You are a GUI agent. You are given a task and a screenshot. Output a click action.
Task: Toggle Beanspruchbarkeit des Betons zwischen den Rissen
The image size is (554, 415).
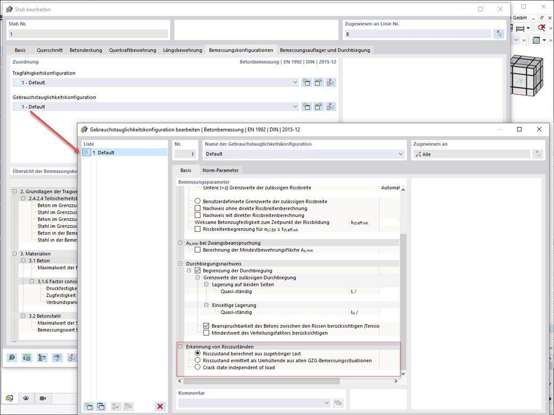click(206, 326)
